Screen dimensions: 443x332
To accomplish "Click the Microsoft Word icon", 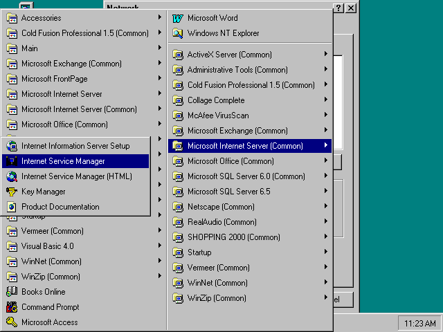I will click(178, 19).
